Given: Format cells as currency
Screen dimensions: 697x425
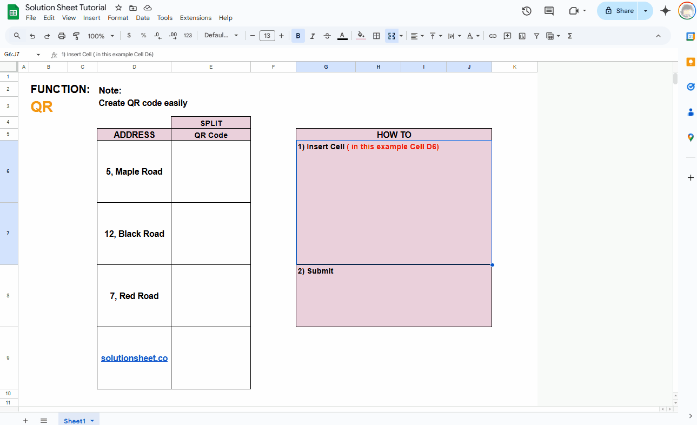Looking at the screenshot, I should [129, 36].
